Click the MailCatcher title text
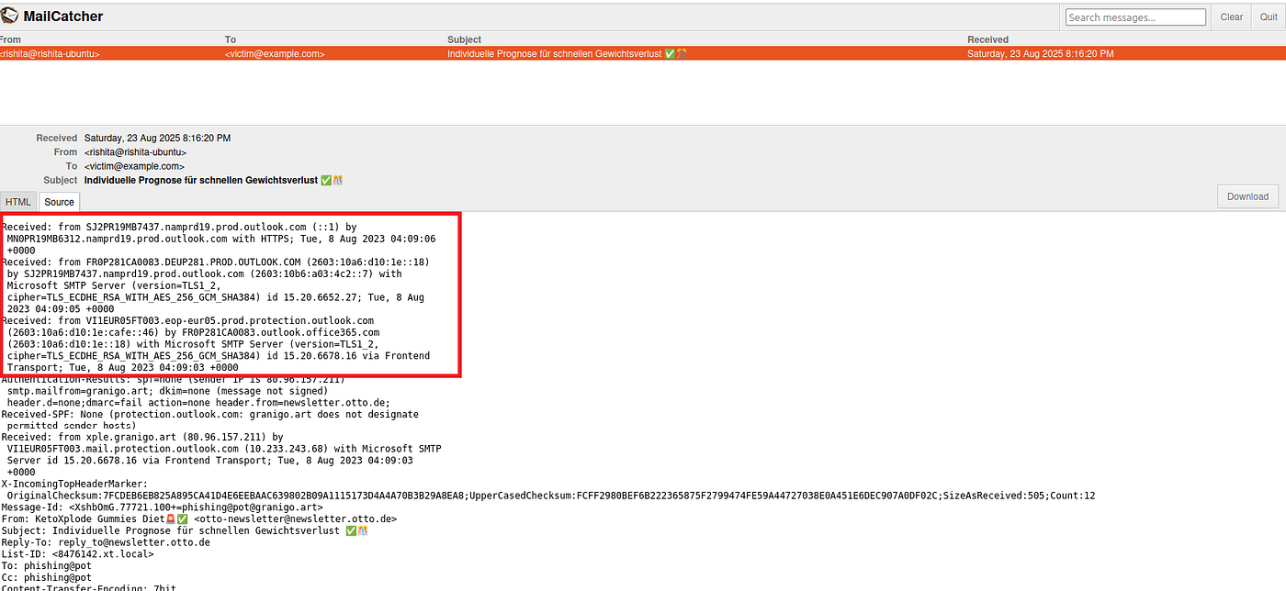This screenshot has width=1286, height=591. click(63, 17)
